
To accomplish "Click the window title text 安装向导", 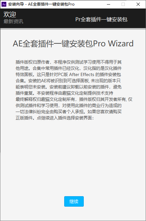I will click(16, 4).
